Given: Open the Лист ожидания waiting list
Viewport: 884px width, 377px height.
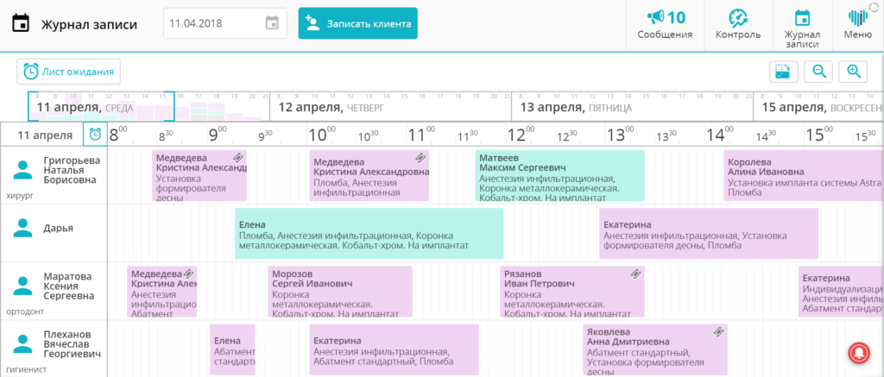Looking at the screenshot, I should [x=68, y=72].
